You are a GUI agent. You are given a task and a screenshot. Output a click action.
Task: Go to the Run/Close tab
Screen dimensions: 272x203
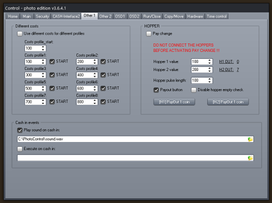tap(152, 16)
